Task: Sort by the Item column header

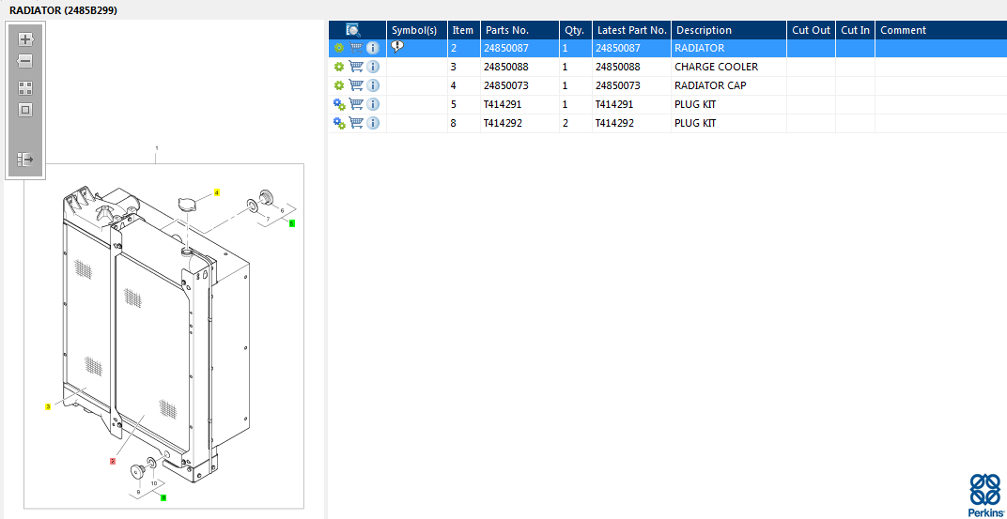Action: pos(464,30)
